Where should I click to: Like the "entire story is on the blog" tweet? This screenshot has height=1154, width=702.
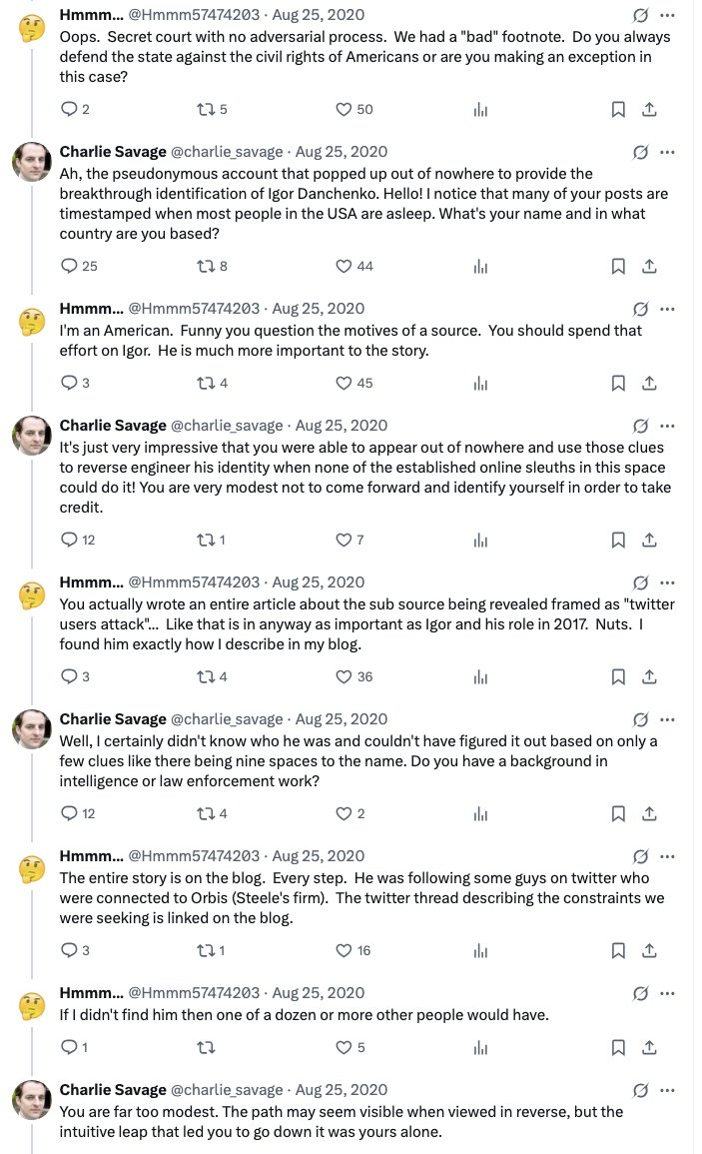click(x=344, y=950)
